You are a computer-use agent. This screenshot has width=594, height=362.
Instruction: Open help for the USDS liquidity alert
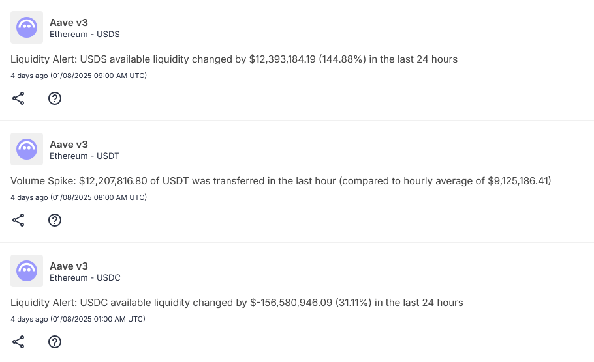point(55,98)
